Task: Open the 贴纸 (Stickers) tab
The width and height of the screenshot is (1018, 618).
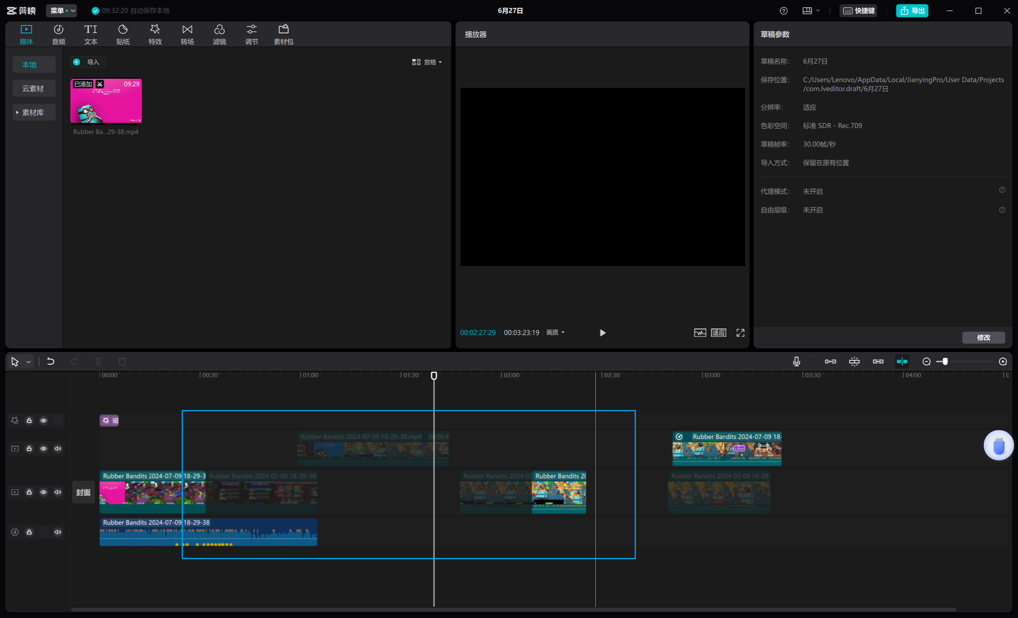Action: [123, 34]
